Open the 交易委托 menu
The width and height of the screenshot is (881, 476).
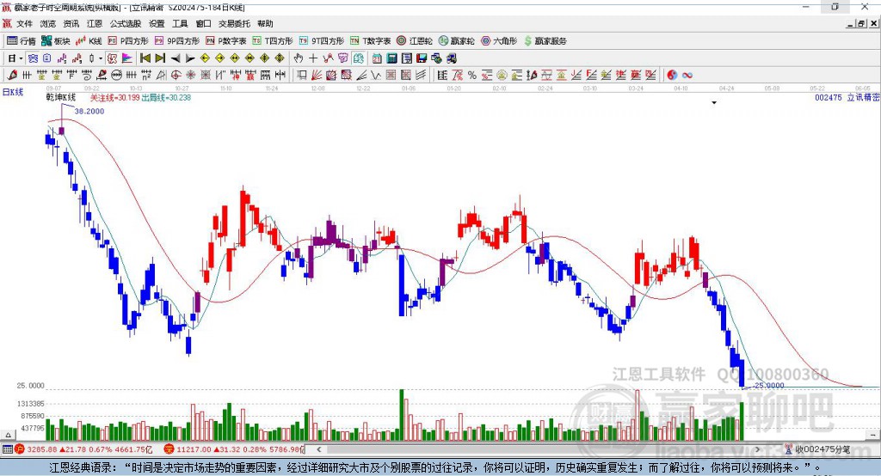pos(234,23)
